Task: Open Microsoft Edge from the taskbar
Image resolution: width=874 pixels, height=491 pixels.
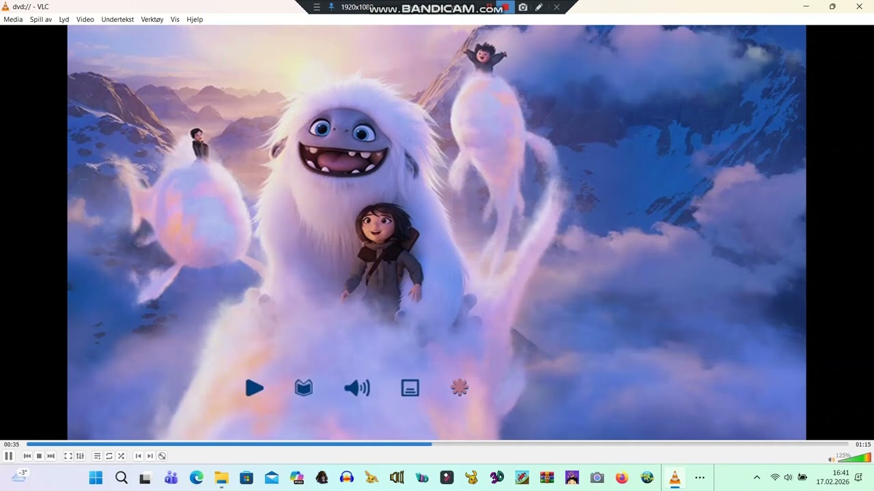Action: tap(196, 477)
